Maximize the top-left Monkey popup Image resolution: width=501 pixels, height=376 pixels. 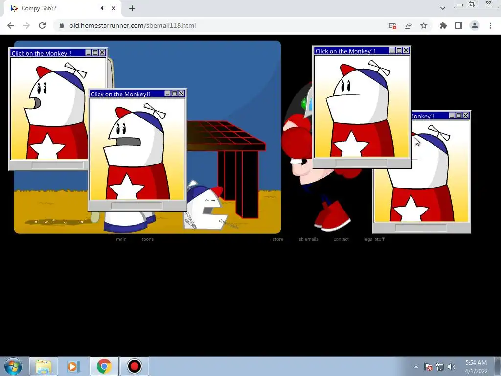click(x=95, y=53)
